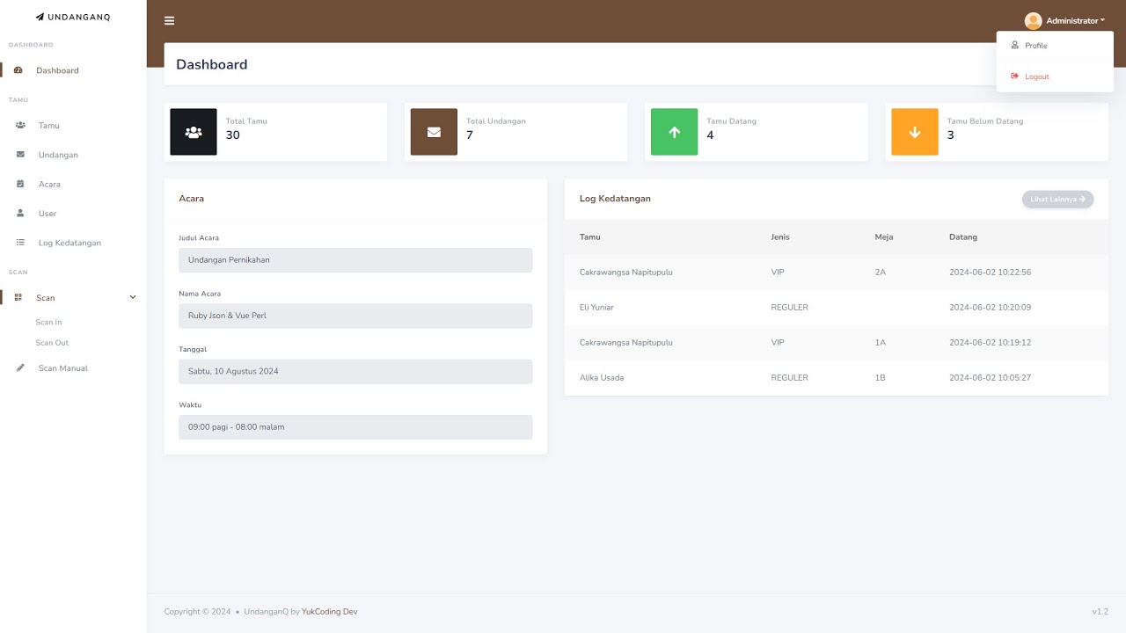Click REGULER in Eli Yuniar's row
1126x633 pixels.
click(x=789, y=308)
